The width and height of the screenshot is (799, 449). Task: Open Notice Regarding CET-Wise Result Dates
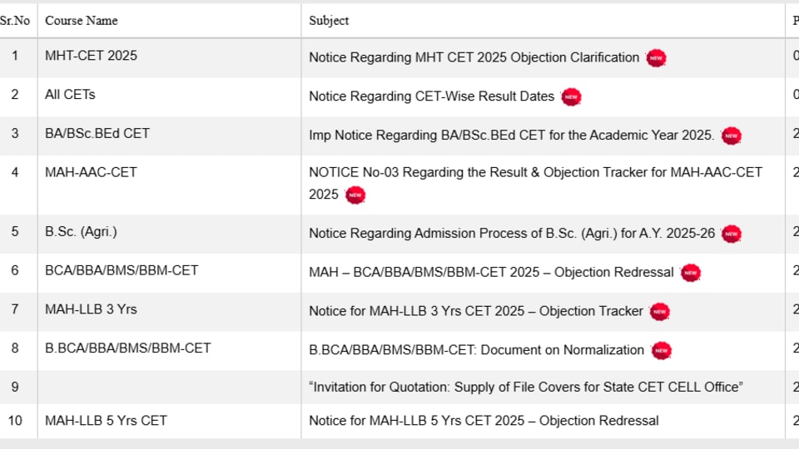[x=432, y=96]
